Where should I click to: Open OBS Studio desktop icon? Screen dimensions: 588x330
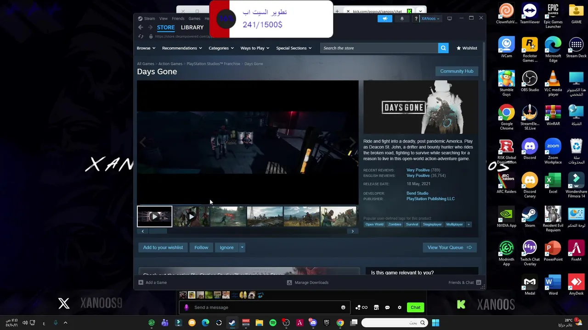pyautogui.click(x=530, y=81)
